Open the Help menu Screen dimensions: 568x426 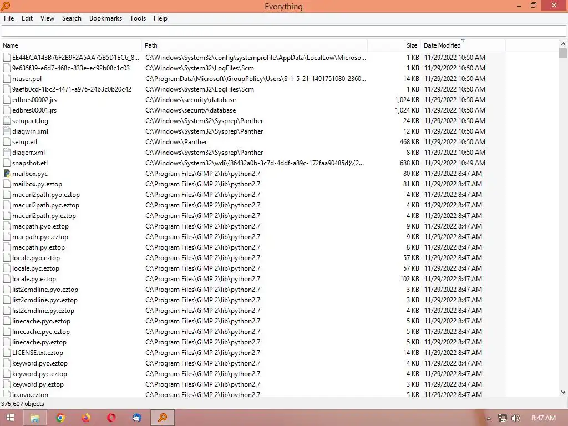160,18
